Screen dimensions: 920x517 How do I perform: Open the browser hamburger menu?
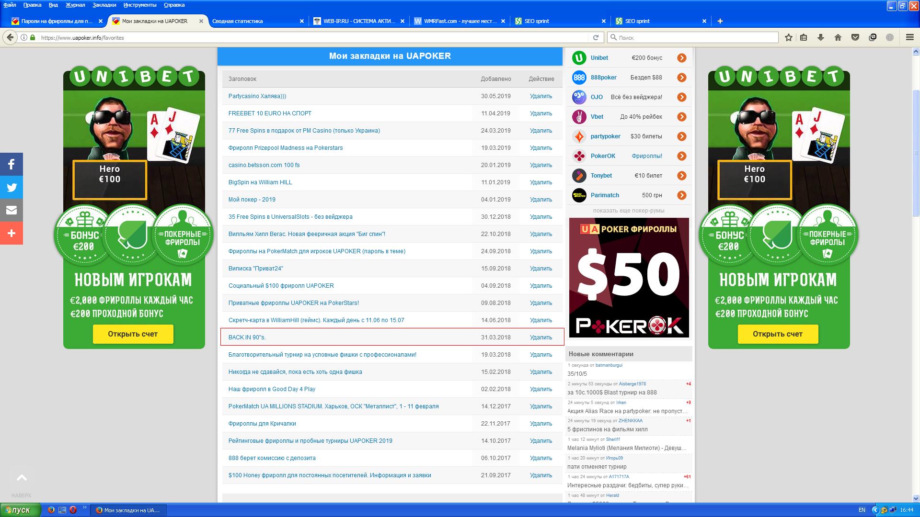pos(909,37)
